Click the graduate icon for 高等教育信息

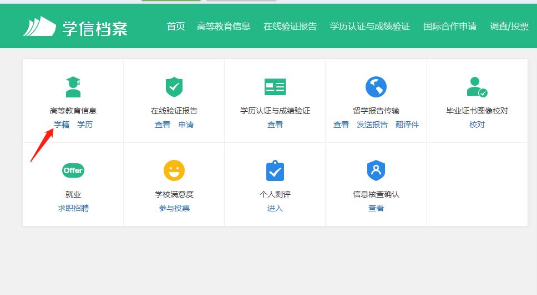[73, 87]
